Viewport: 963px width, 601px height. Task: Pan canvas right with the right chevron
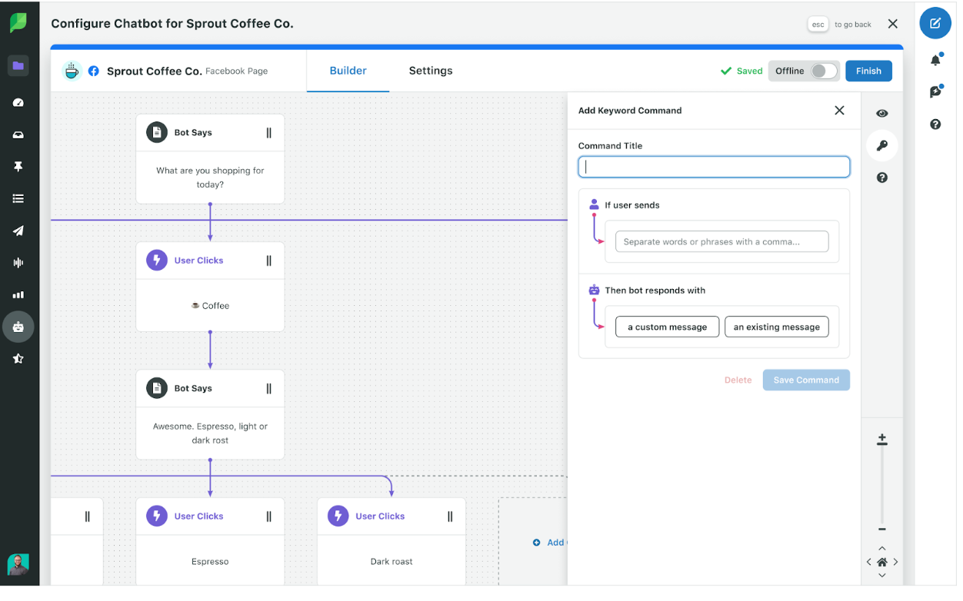click(x=895, y=562)
